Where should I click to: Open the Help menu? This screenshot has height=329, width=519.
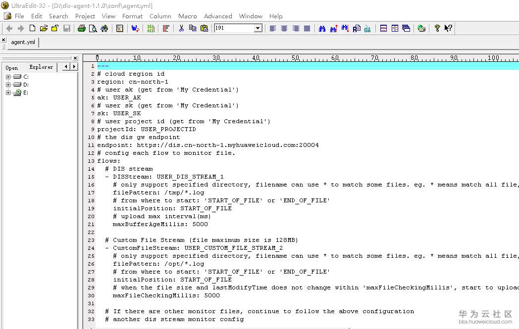tap(276, 16)
